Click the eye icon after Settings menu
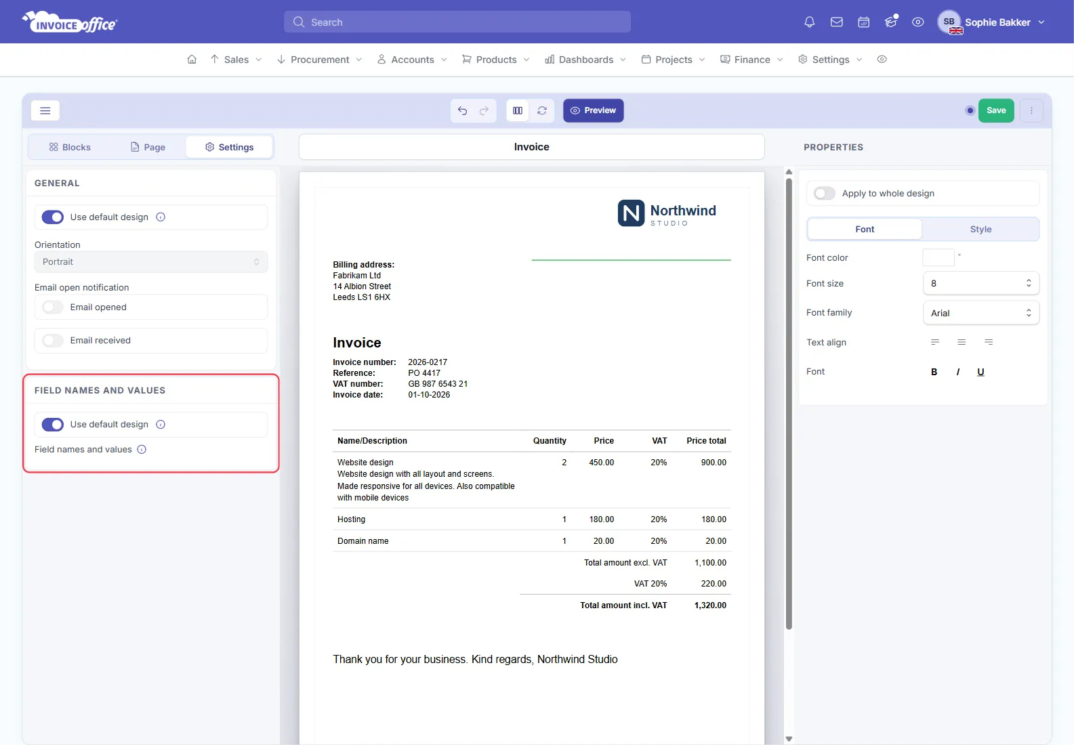This screenshot has height=745, width=1074. pyautogui.click(x=882, y=60)
